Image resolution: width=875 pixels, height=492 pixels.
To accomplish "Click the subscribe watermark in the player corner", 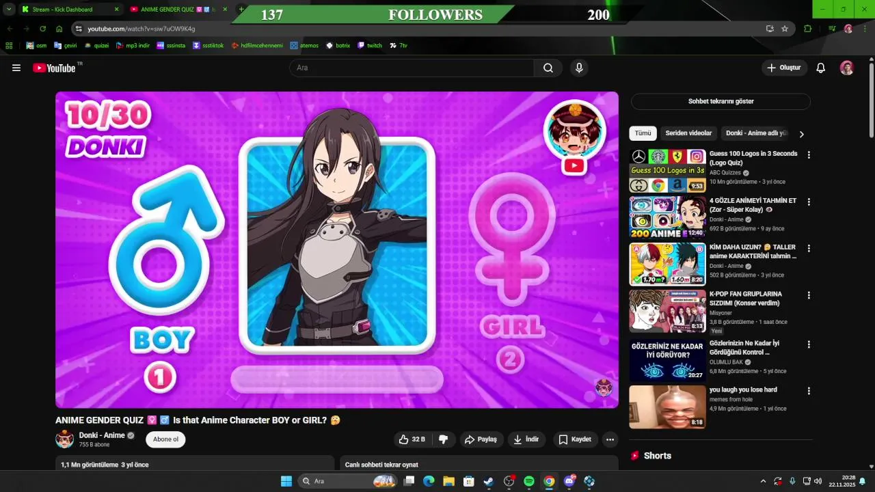I will tap(604, 387).
